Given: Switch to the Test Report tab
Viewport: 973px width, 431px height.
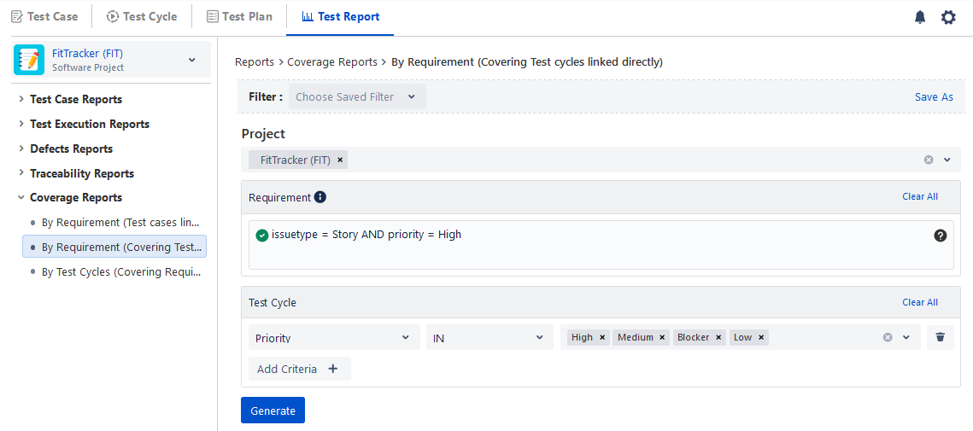Looking at the screenshot, I should click(x=341, y=17).
